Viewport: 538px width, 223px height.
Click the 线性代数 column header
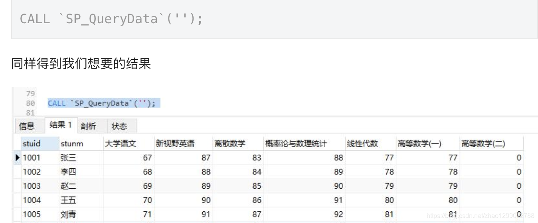(x=370, y=143)
